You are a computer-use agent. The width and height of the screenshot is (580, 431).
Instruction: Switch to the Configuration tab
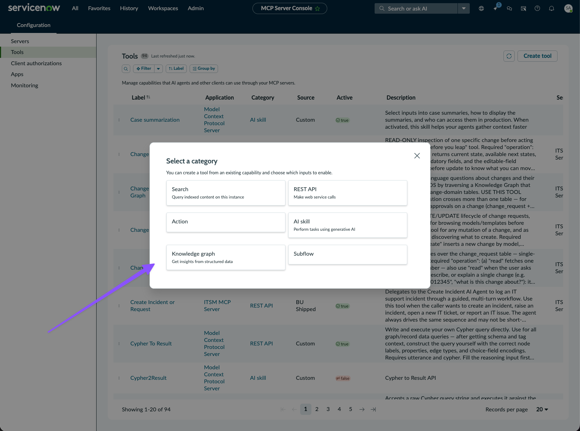click(x=34, y=25)
